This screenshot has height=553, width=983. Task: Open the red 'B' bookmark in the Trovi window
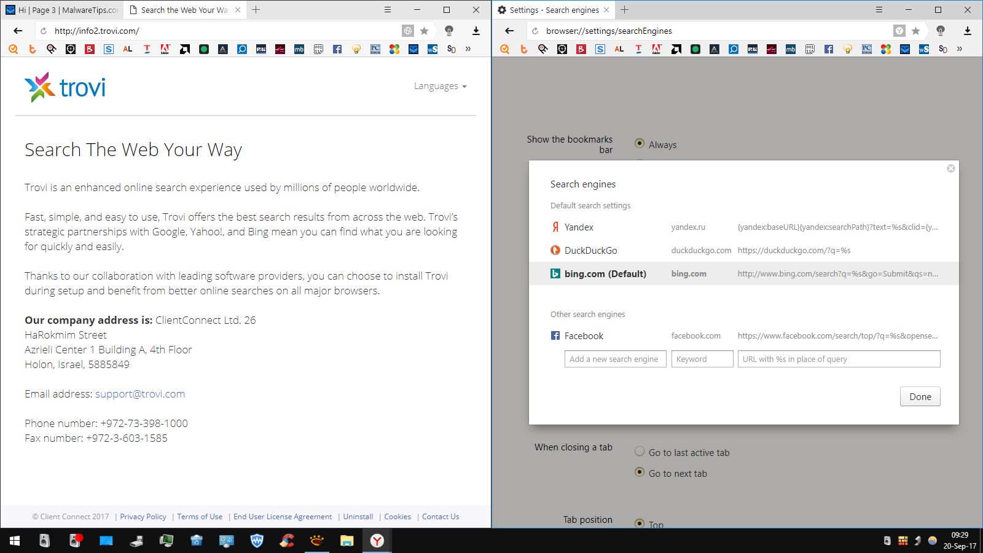tap(90, 49)
